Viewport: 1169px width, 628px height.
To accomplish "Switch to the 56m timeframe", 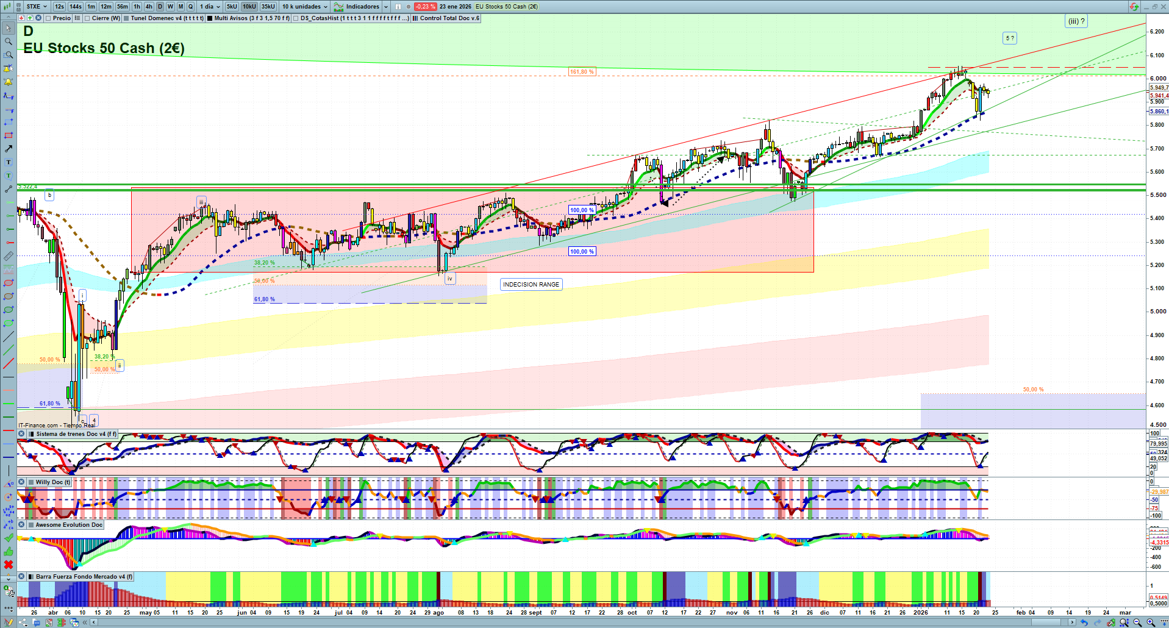I will [123, 7].
